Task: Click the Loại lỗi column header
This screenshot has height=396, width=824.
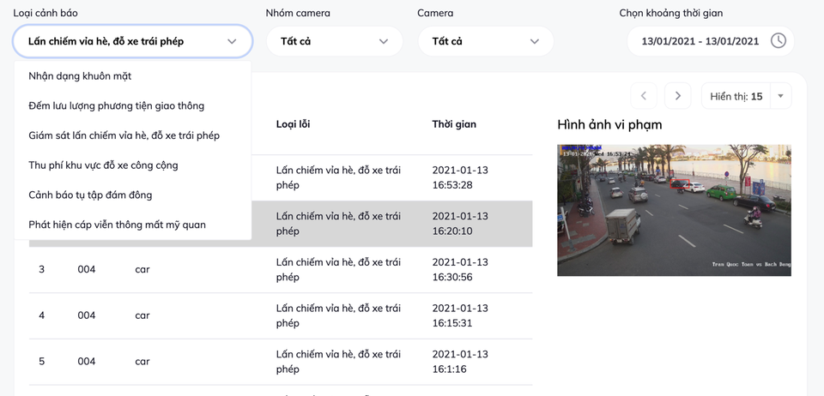Action: point(293,124)
